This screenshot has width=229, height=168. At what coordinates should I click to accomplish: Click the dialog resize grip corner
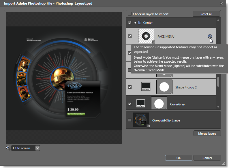(x=224, y=163)
